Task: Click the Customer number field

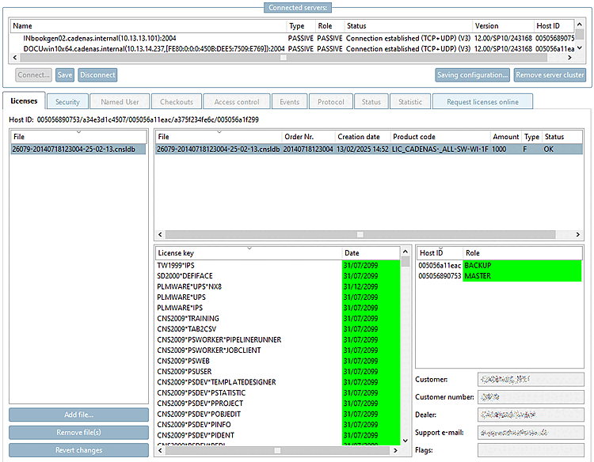Action: click(530, 396)
